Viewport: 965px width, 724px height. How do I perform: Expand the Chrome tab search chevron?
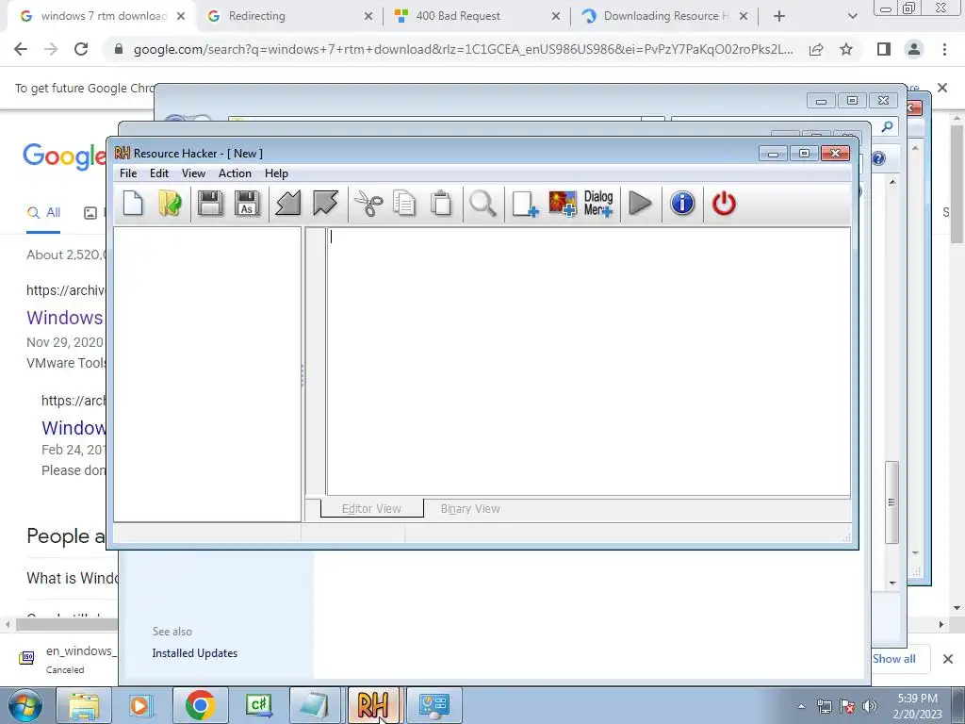click(852, 16)
